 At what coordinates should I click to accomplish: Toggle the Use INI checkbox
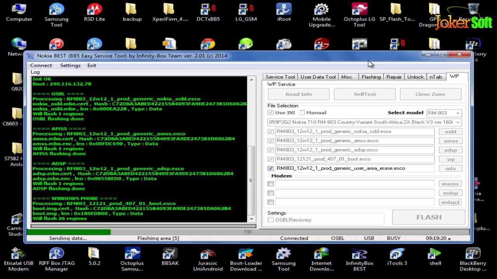pos(271,113)
